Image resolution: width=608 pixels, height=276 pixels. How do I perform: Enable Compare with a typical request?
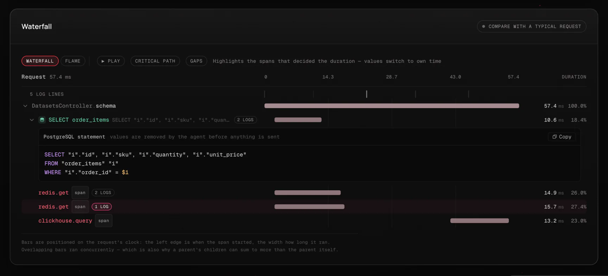click(531, 26)
